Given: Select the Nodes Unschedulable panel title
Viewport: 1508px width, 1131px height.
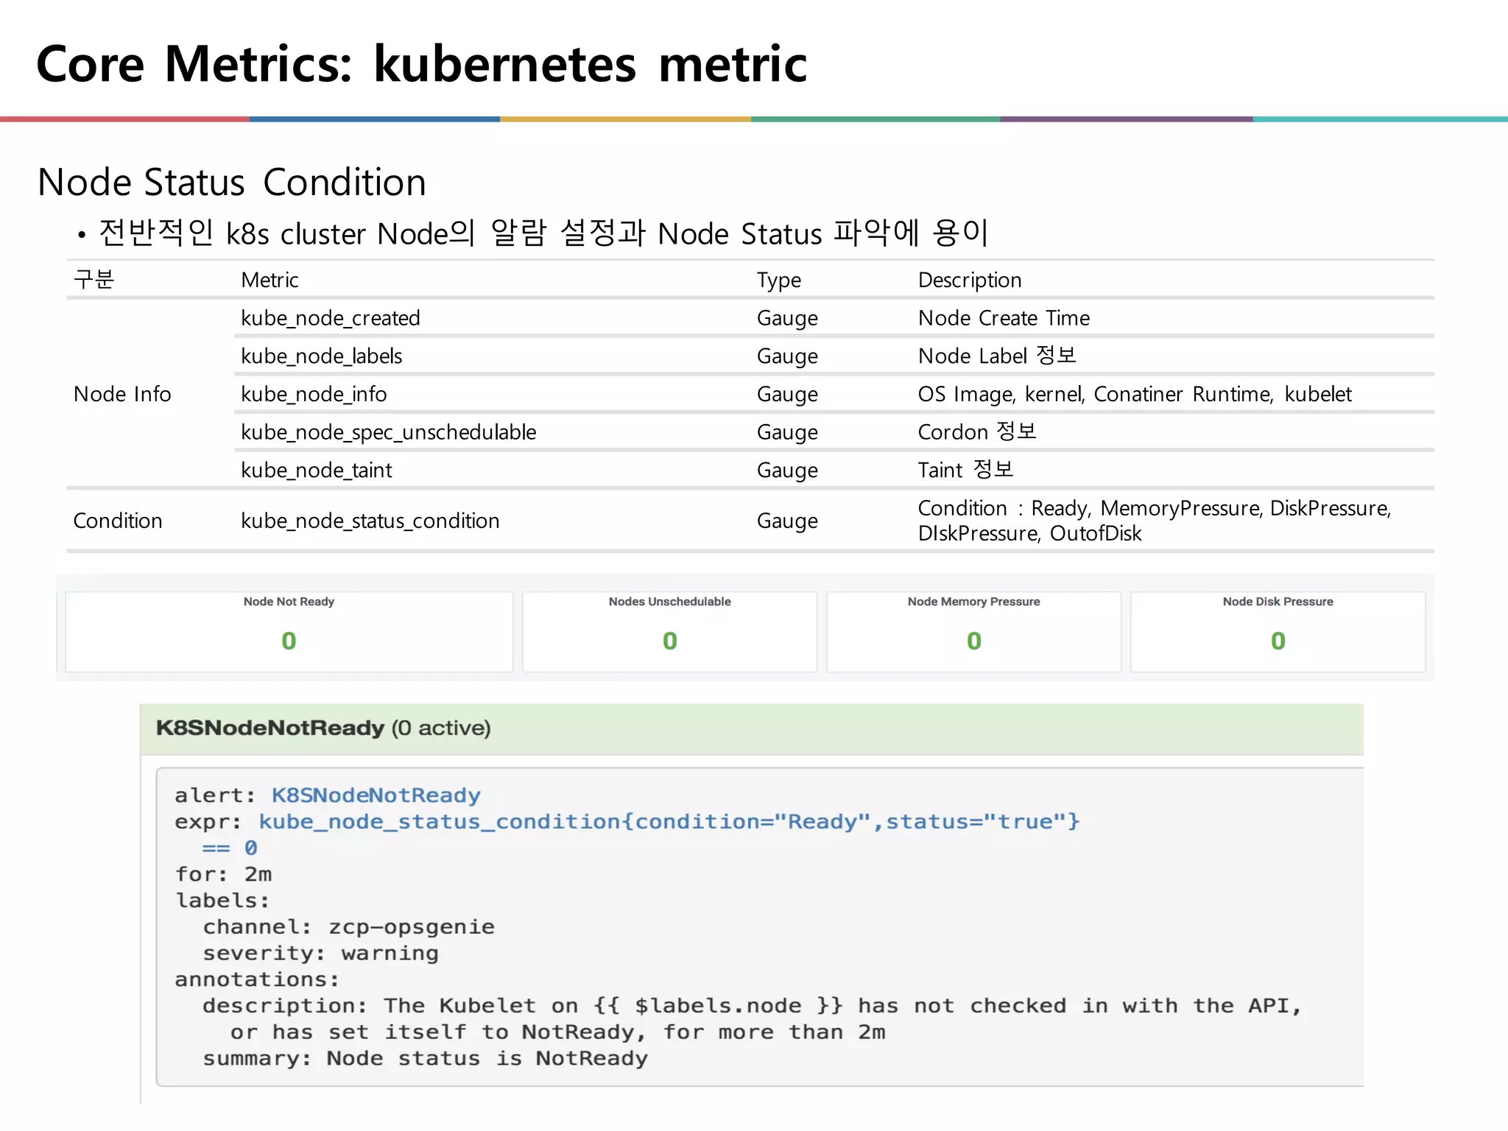Looking at the screenshot, I should (669, 602).
